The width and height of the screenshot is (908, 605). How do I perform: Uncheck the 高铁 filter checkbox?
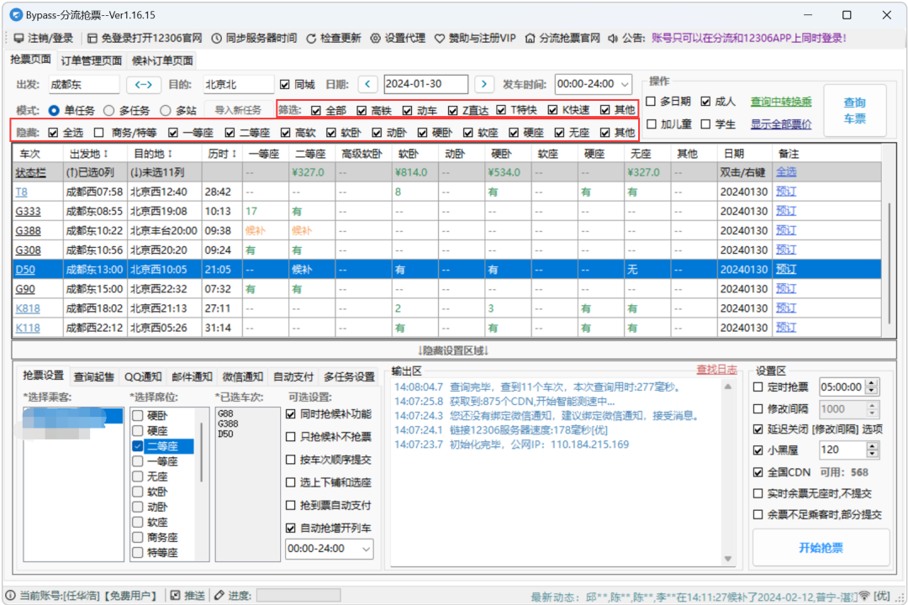[x=362, y=110]
